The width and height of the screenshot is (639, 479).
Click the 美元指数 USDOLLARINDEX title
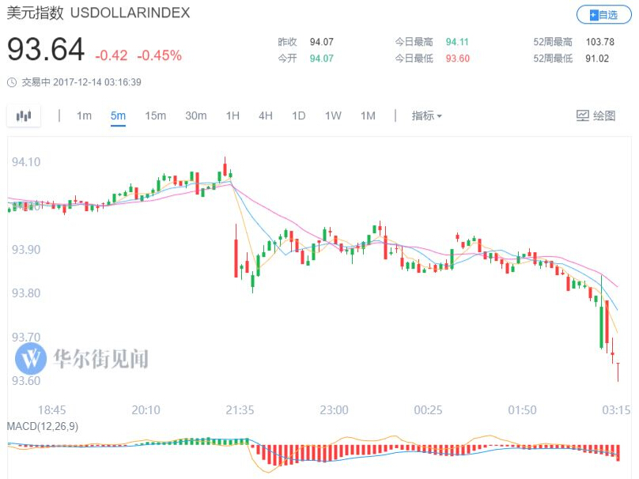click(98, 14)
